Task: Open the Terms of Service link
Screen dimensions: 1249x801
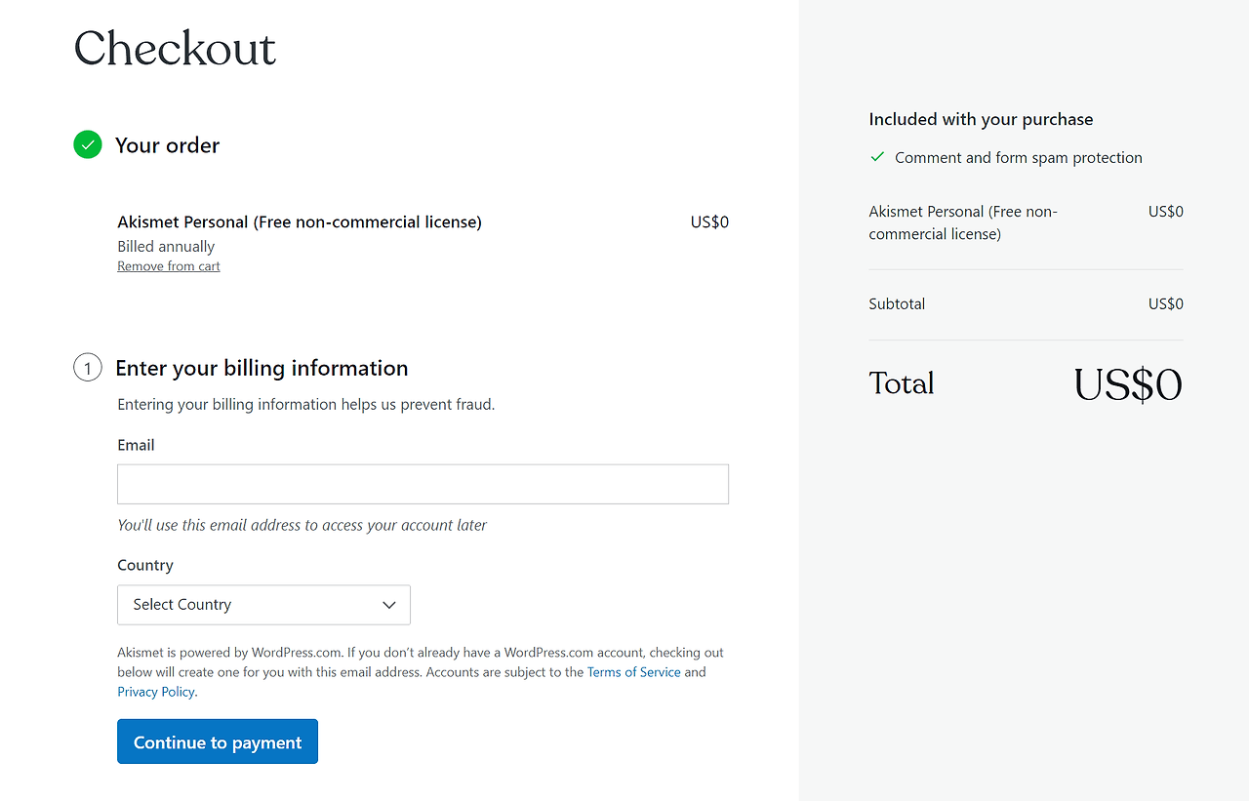Action: click(x=634, y=672)
